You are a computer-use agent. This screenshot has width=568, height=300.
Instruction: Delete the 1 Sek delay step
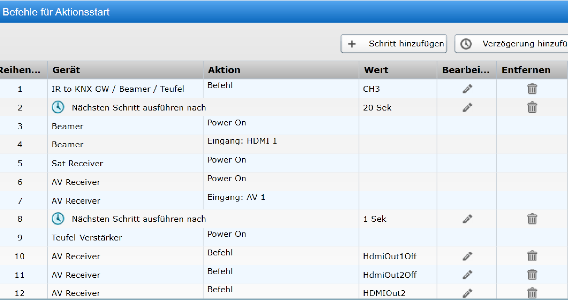(x=532, y=219)
